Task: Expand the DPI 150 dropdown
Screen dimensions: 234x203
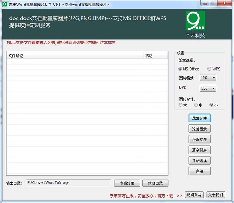Action: pos(207,88)
